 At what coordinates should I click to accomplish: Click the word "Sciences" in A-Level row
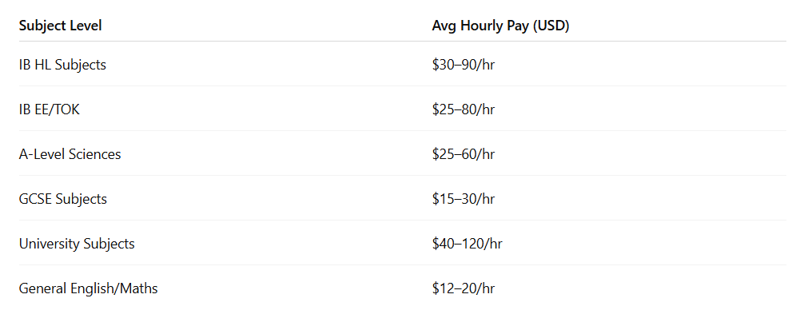(x=94, y=154)
